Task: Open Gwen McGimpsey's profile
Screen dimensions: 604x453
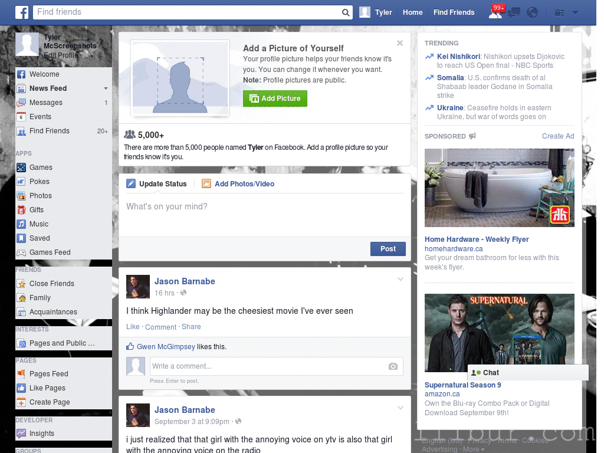Action: 166,347
